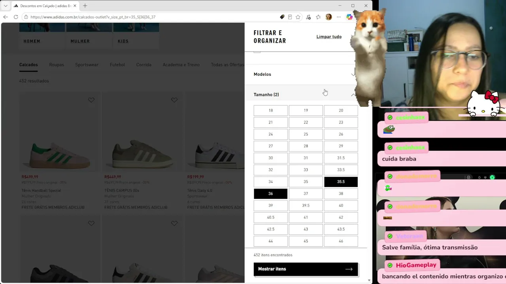This screenshot has width=506, height=284.
Task: Select size 45 filter
Action: click(x=306, y=241)
